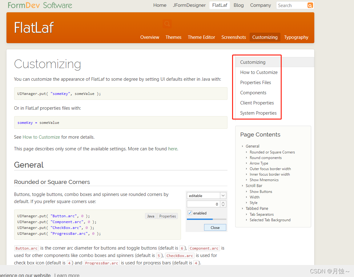354x277 pixels.
Task: Open the JFormDesigner menu item
Action: pyautogui.click(x=189, y=5)
